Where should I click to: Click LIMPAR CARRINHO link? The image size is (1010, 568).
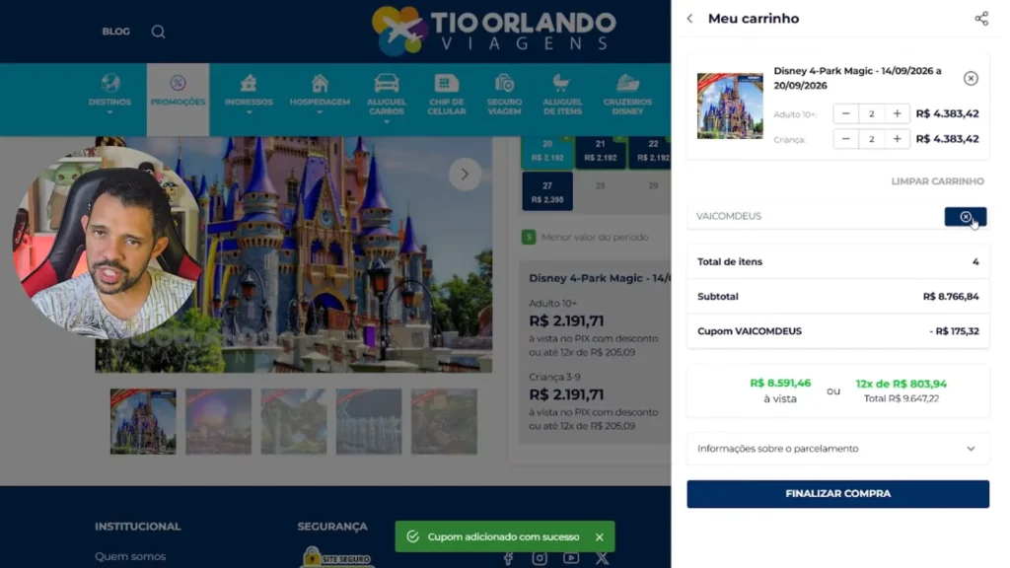pos(937,181)
